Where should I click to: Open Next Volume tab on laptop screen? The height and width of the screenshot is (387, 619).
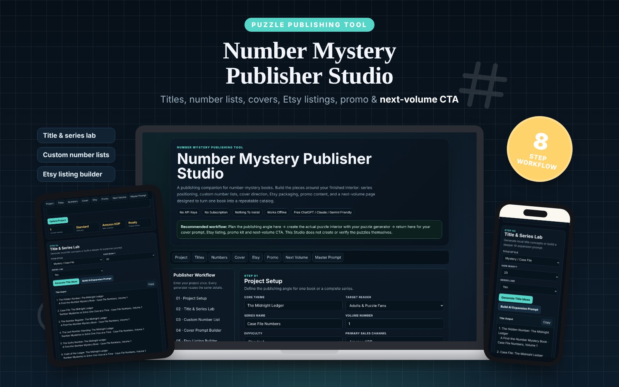pyautogui.click(x=297, y=257)
